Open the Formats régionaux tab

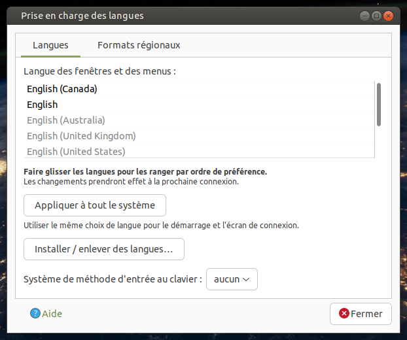point(139,45)
